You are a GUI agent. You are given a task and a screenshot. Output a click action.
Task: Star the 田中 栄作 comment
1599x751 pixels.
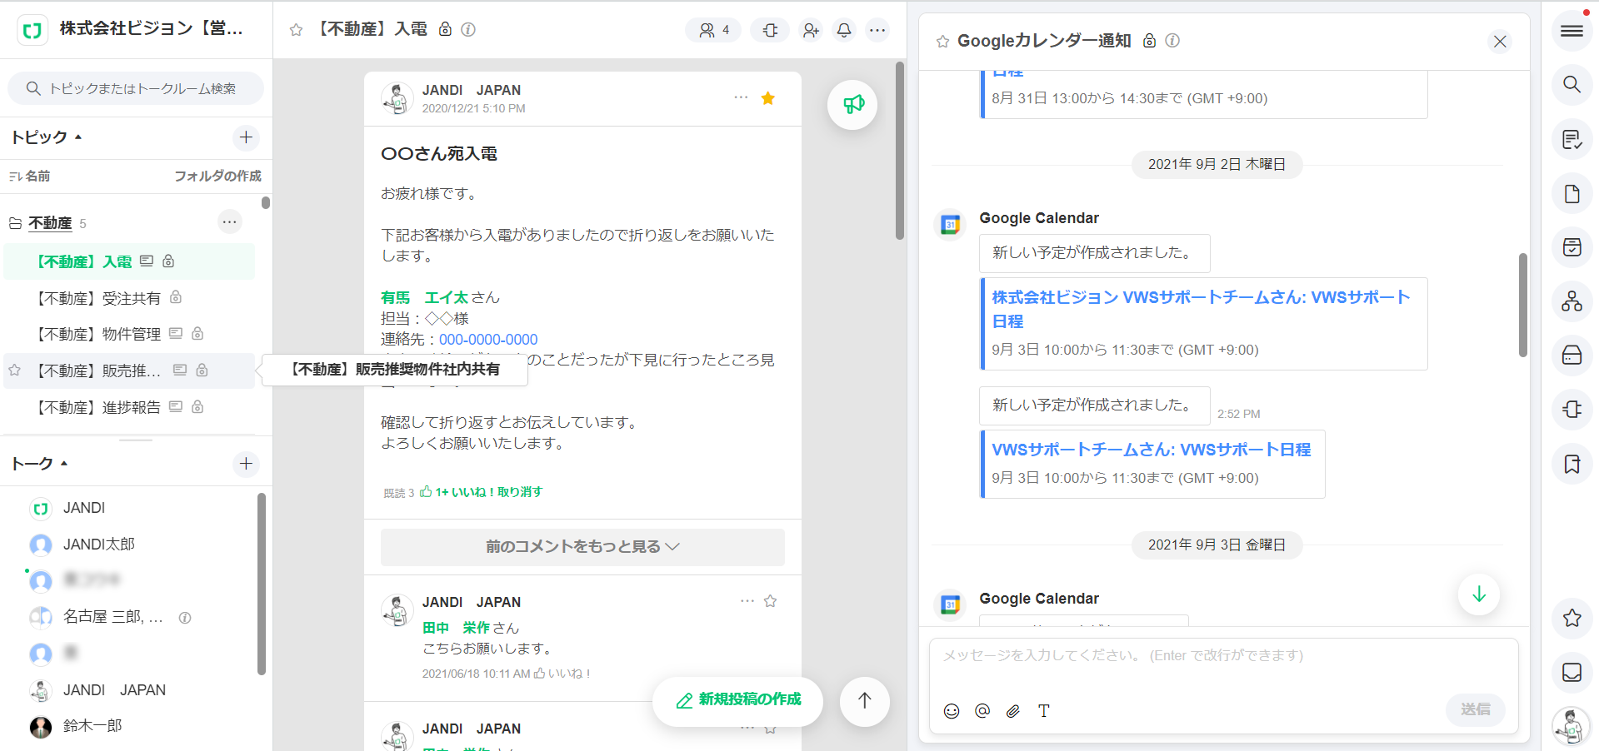[770, 601]
